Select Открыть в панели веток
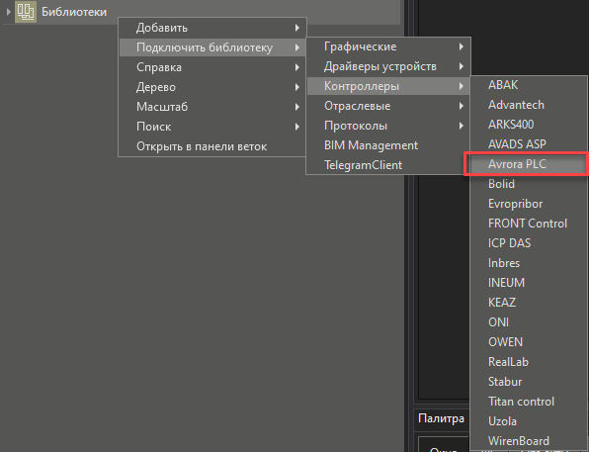Screen dimensions: 589x452 [212, 146]
